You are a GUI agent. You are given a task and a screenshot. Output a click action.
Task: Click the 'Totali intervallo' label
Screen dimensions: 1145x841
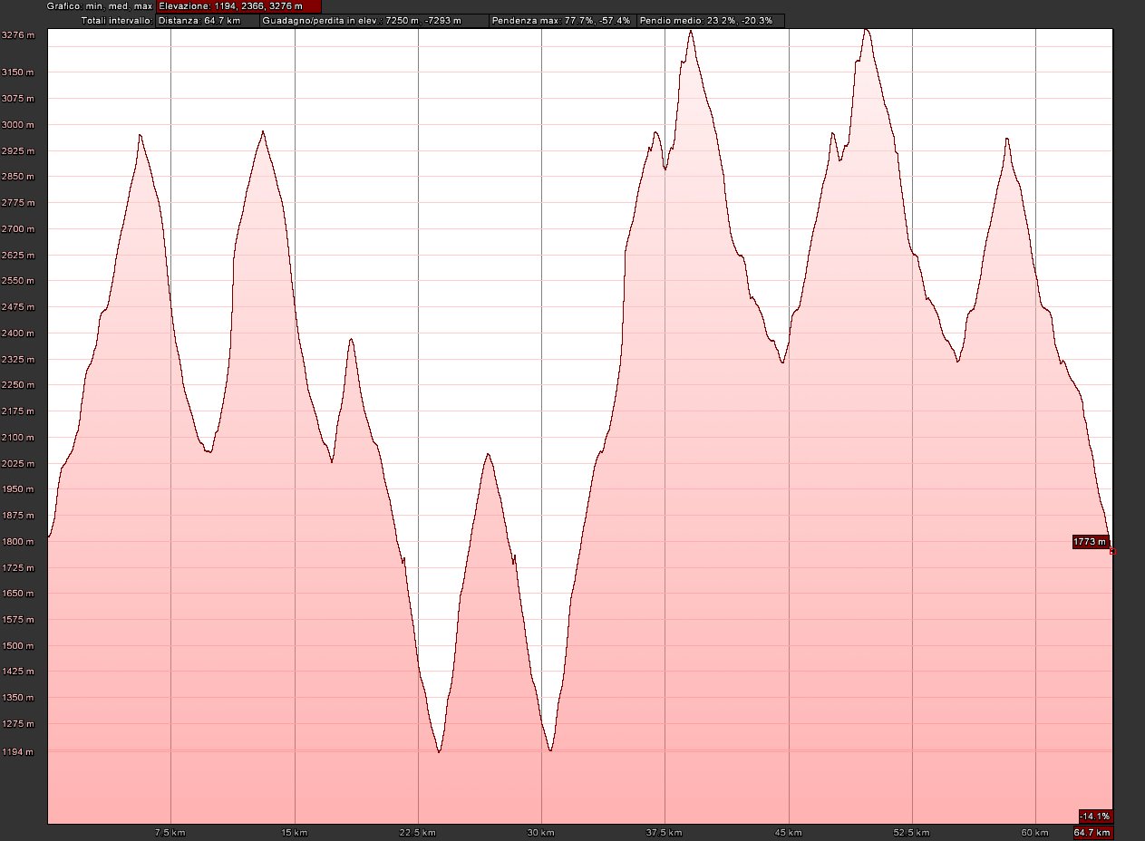[117, 20]
